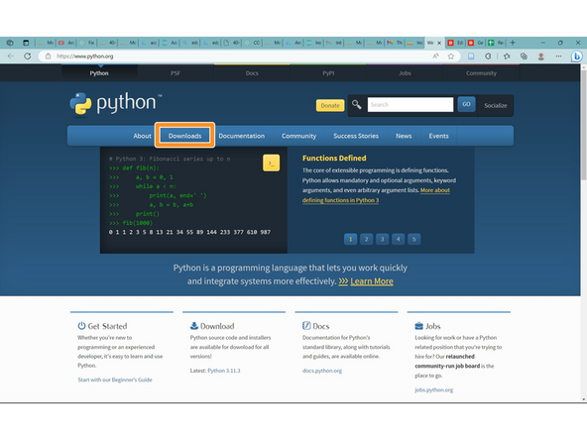Click the yellow Donate button
This screenshot has width=587, height=440.
coord(330,105)
